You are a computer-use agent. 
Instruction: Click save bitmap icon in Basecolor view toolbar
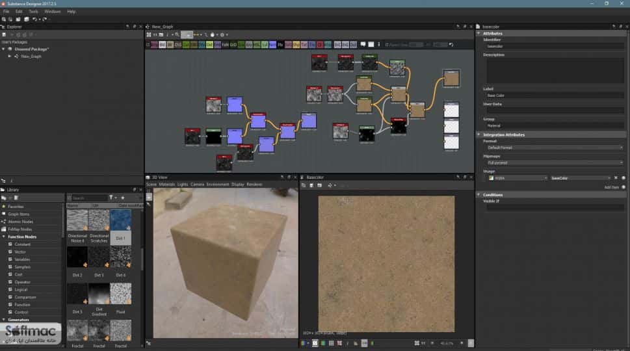pos(311,185)
